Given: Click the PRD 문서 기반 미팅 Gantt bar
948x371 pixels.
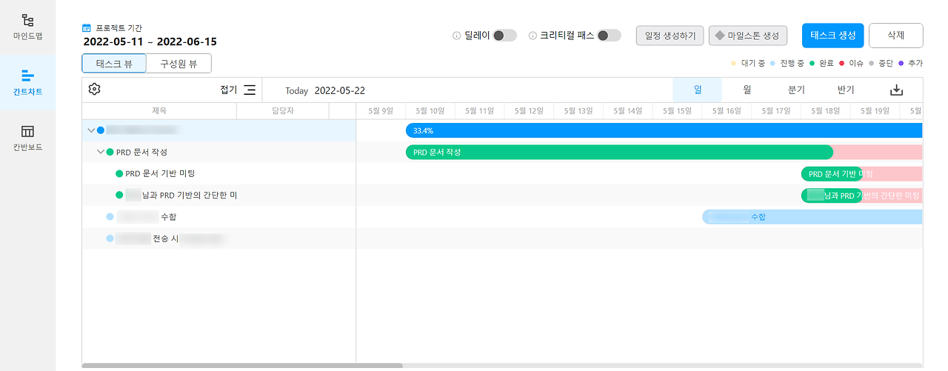Looking at the screenshot, I should 831,174.
